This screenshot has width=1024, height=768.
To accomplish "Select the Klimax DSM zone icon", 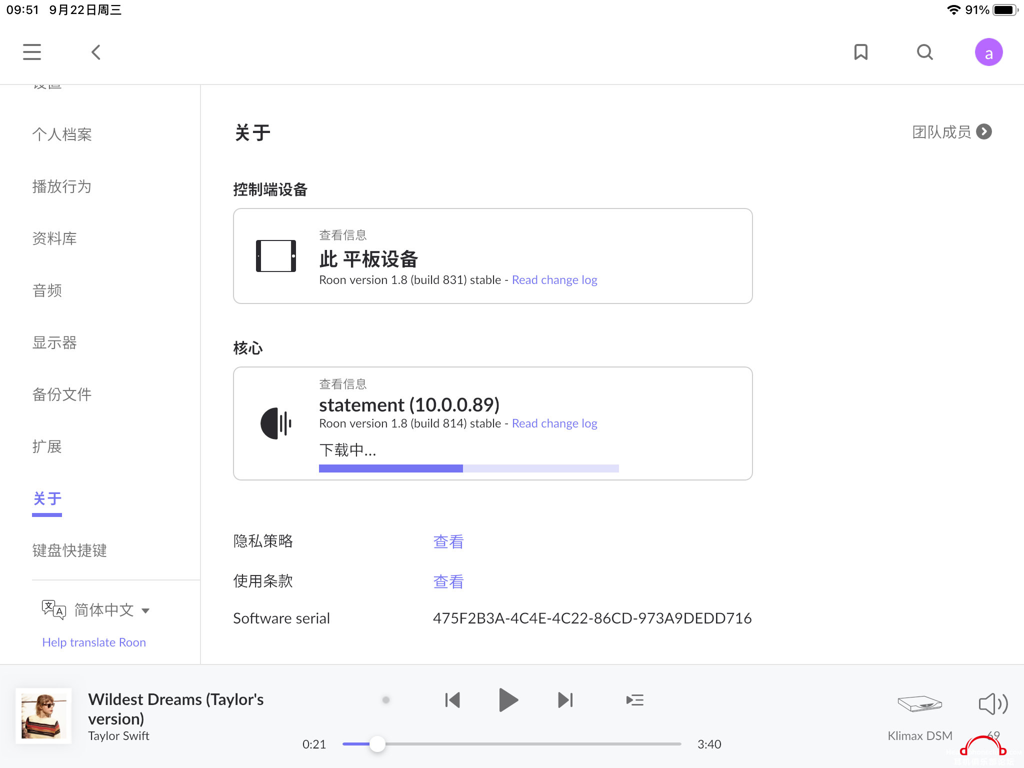I will click(x=920, y=704).
